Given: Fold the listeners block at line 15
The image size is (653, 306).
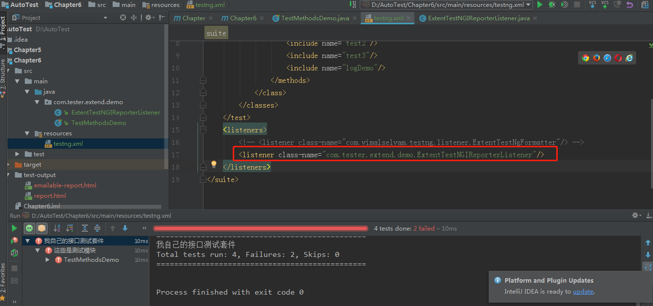Looking at the screenshot, I should 202,130.
